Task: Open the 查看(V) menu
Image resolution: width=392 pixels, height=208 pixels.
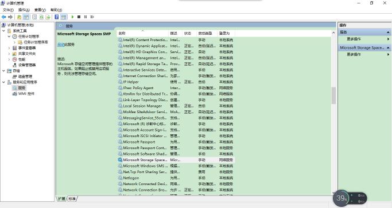Action: pyautogui.click(x=40, y=10)
